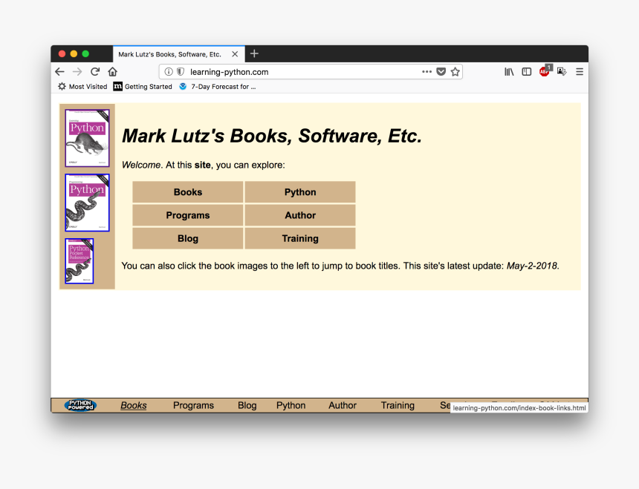Open Blog link in footer bar
This screenshot has width=639, height=489.
pos(247,406)
